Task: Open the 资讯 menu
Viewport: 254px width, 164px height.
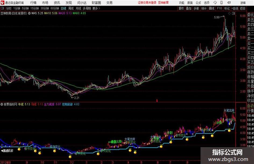Action: pos(57,3)
